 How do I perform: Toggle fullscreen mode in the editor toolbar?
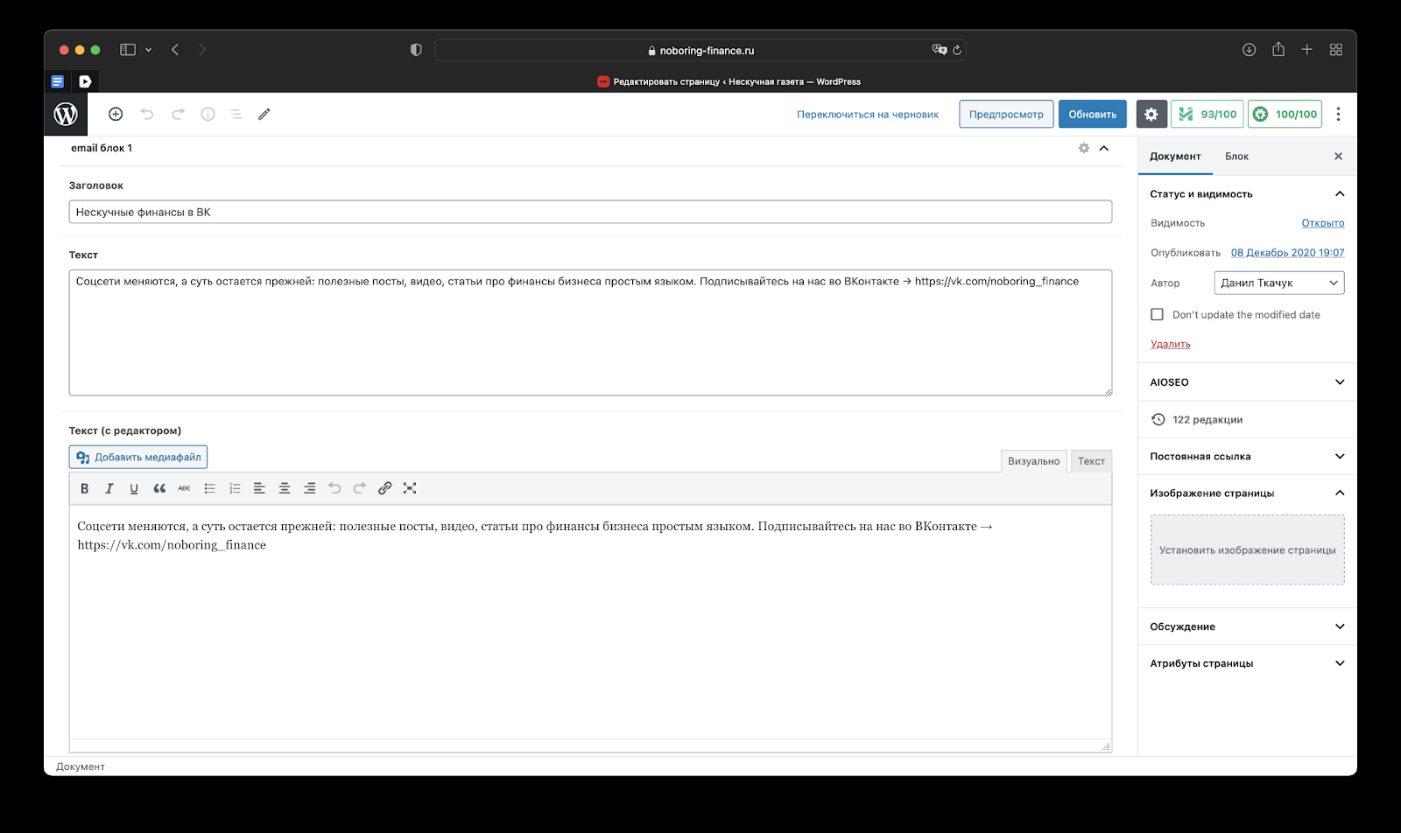(410, 488)
